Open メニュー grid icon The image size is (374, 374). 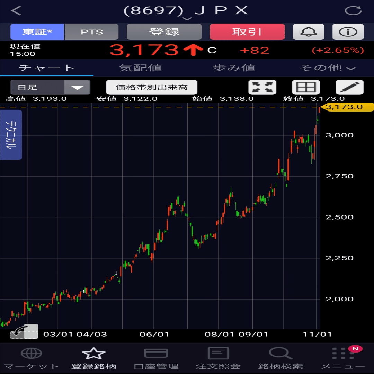pyautogui.click(x=343, y=353)
